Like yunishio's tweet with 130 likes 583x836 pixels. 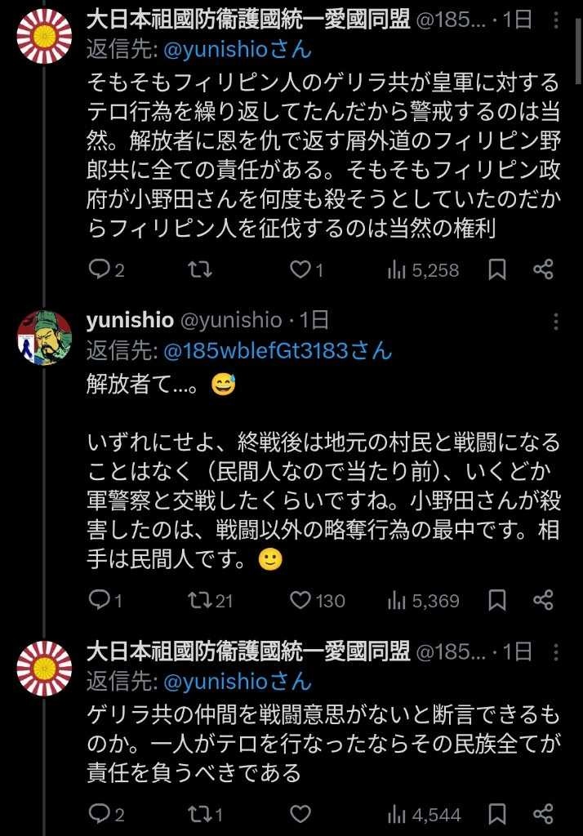coord(301,601)
